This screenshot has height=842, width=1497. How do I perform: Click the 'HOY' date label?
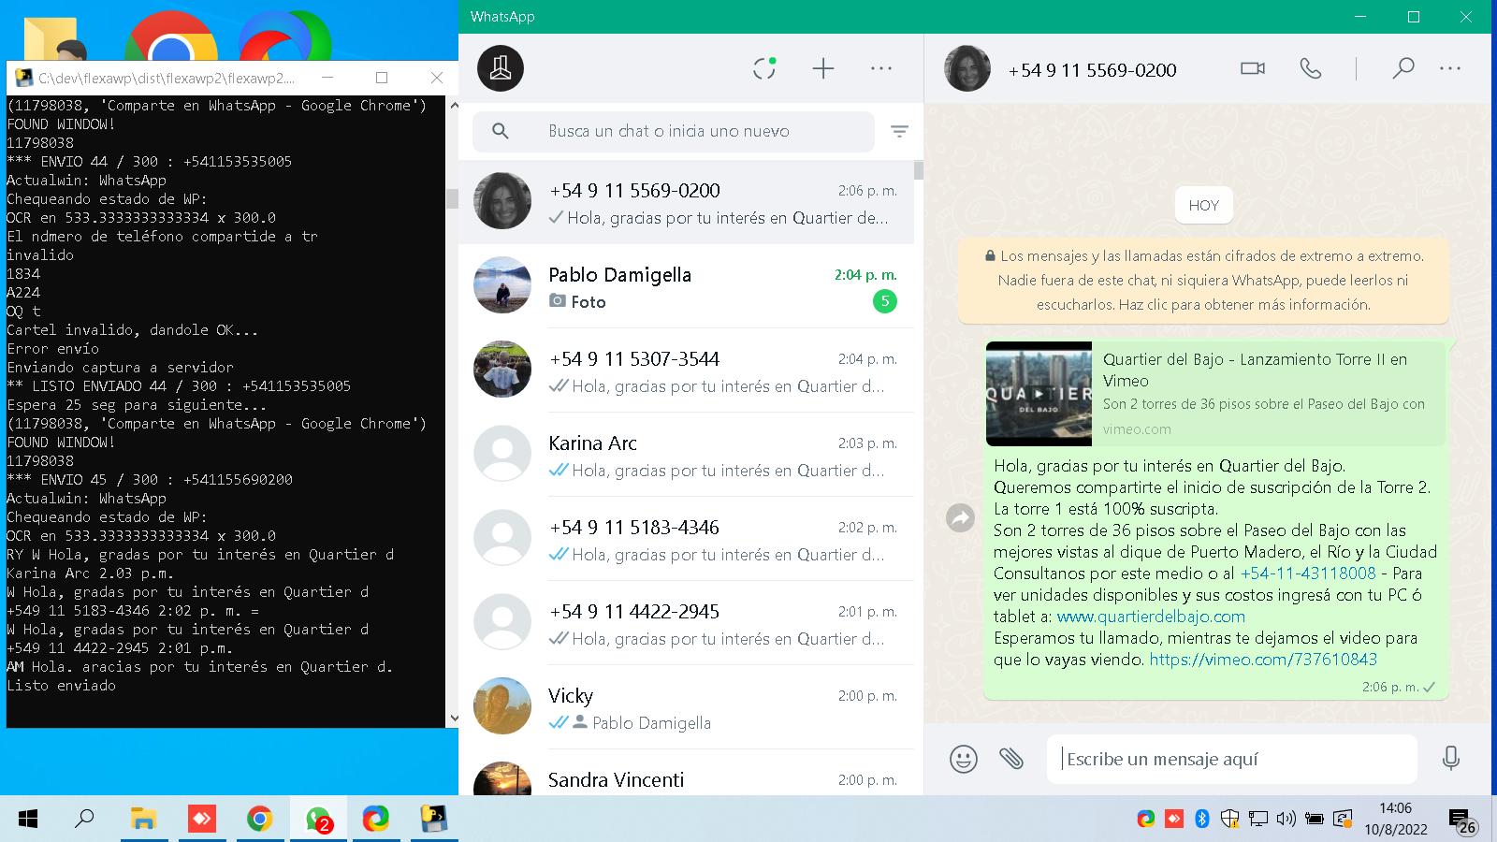(x=1203, y=206)
